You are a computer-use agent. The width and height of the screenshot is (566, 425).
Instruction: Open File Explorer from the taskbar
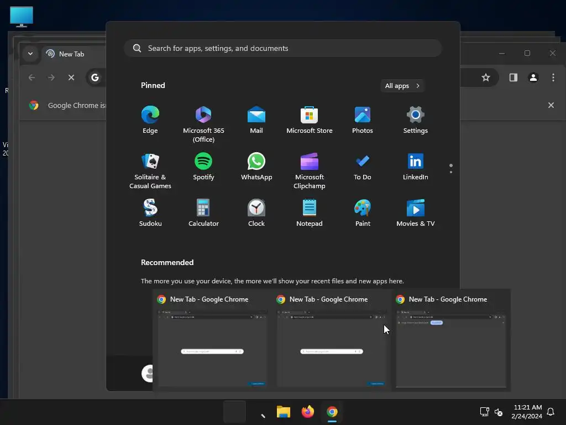click(284, 412)
